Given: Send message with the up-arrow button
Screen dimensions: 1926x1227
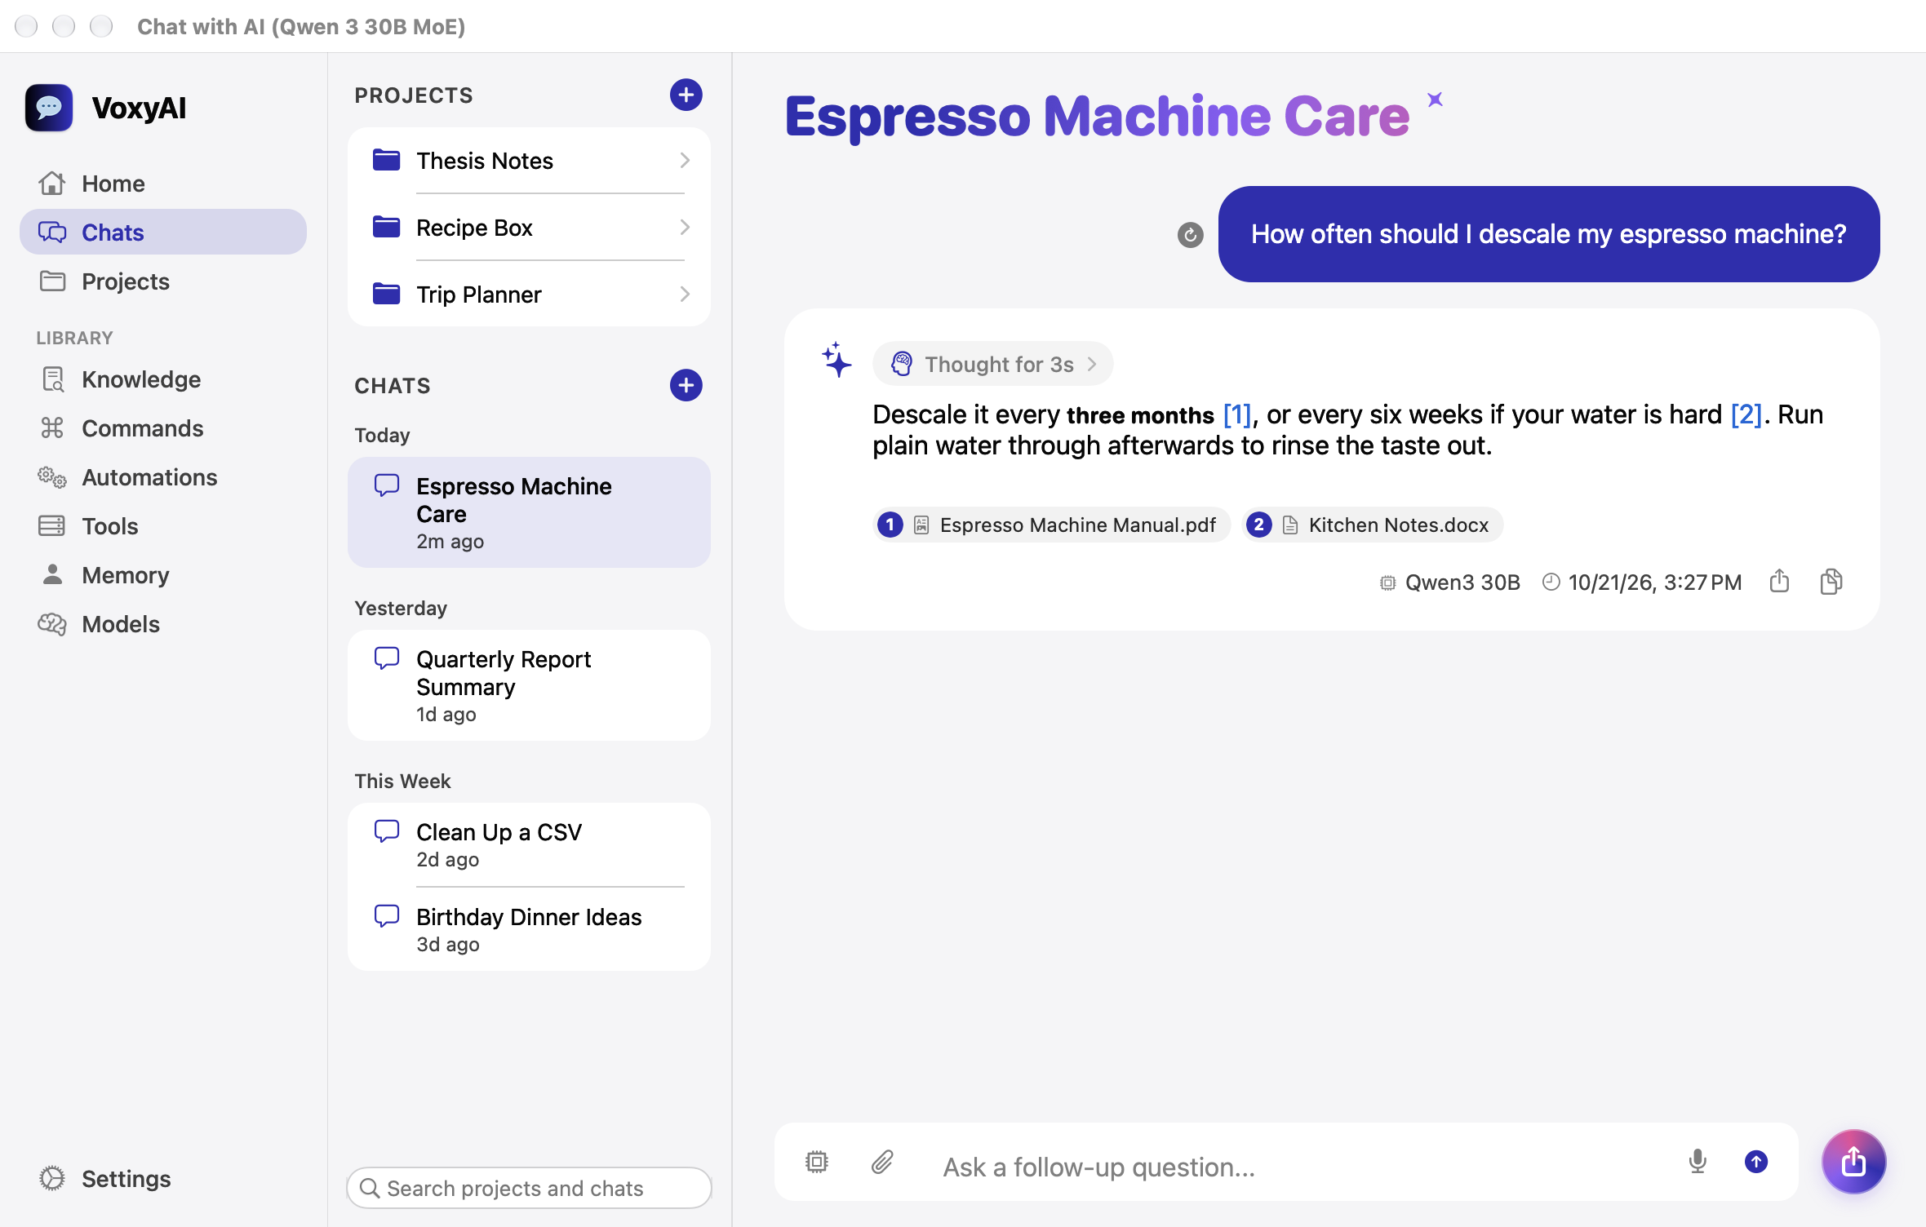Looking at the screenshot, I should 1756,1162.
